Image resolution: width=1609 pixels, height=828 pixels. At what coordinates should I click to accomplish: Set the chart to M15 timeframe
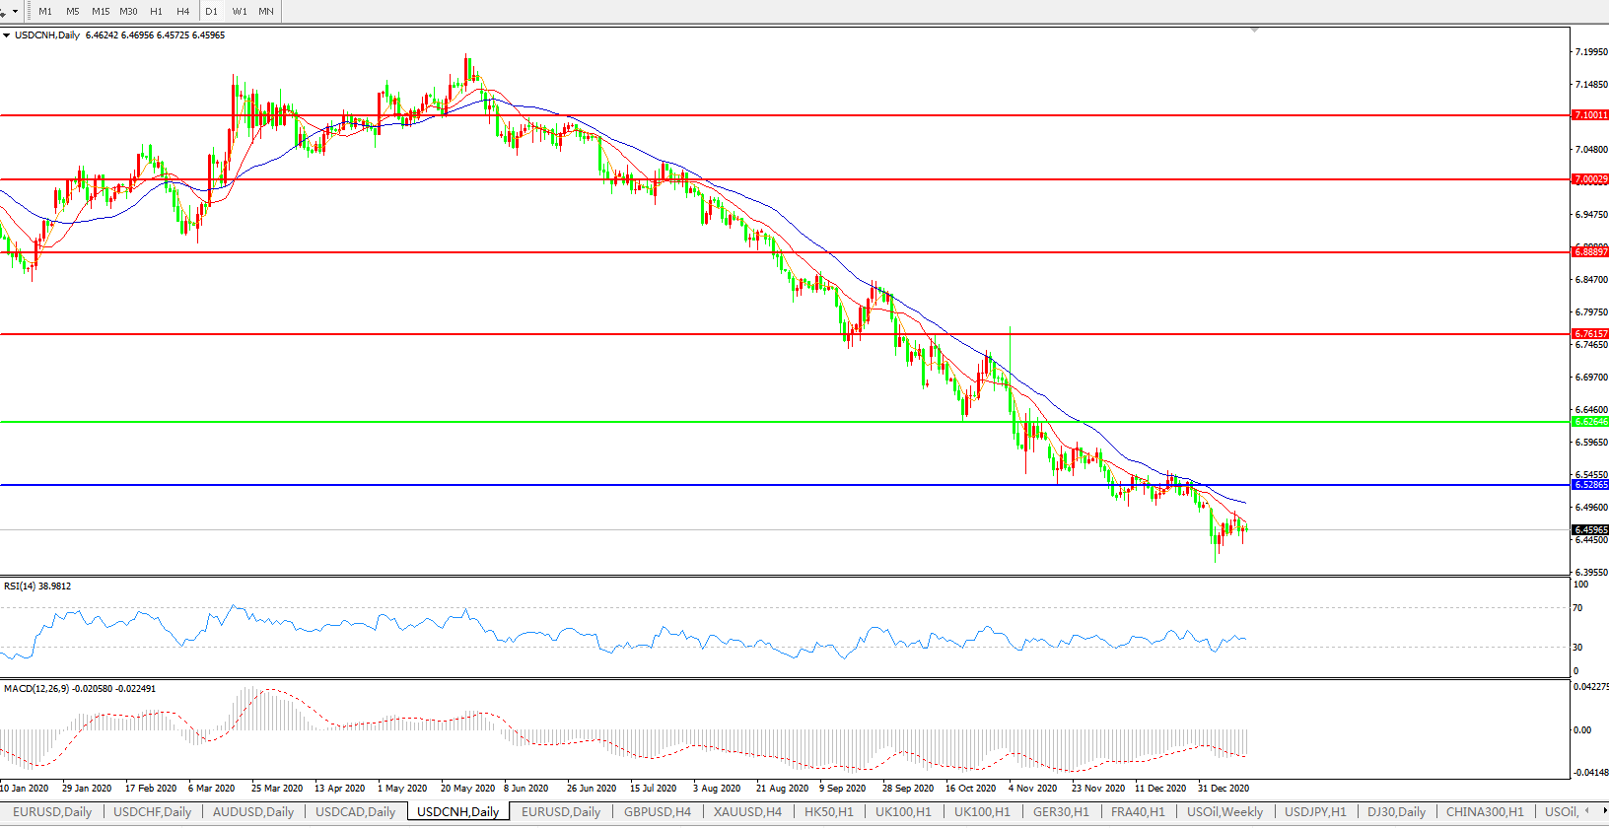point(101,12)
